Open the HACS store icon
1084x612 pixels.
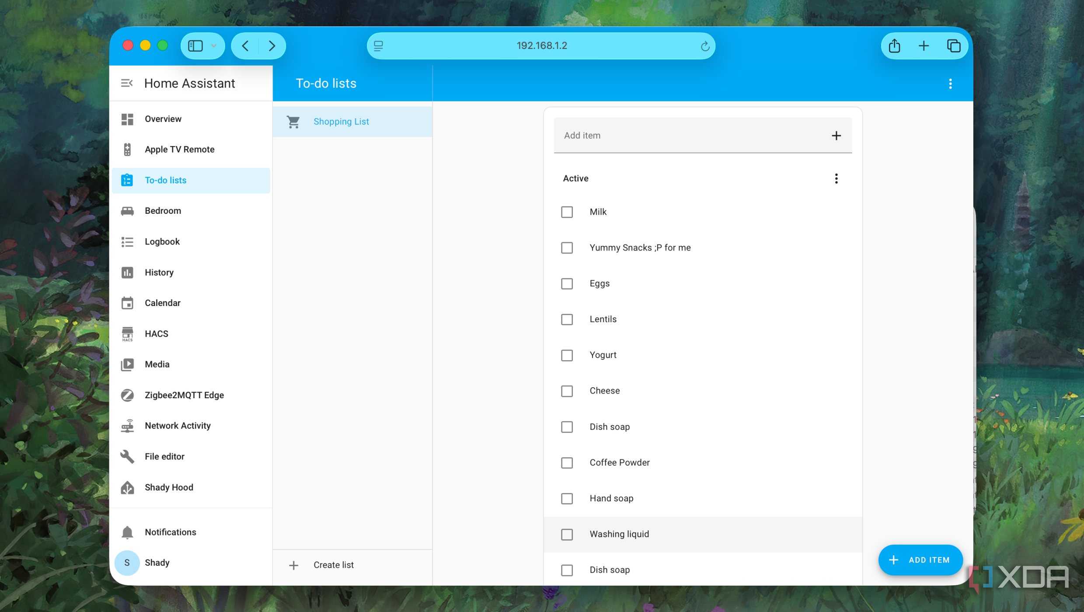tap(127, 334)
